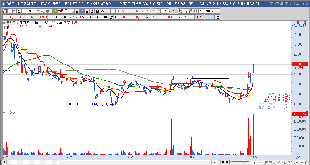Click the date field 2025/01/20
This screenshot has width=310, height=165.
point(207,11)
